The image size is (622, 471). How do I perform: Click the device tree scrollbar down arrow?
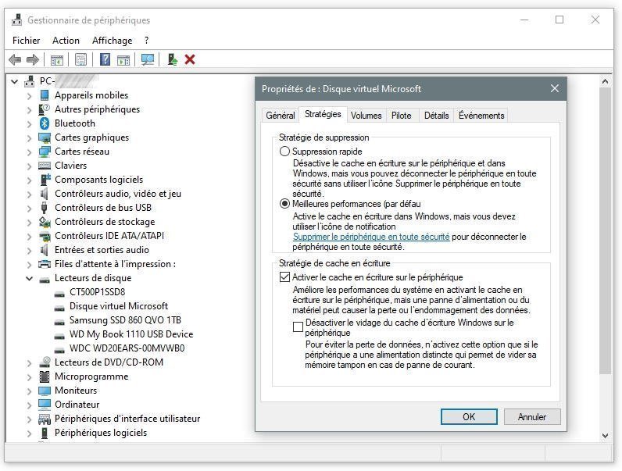point(605,436)
